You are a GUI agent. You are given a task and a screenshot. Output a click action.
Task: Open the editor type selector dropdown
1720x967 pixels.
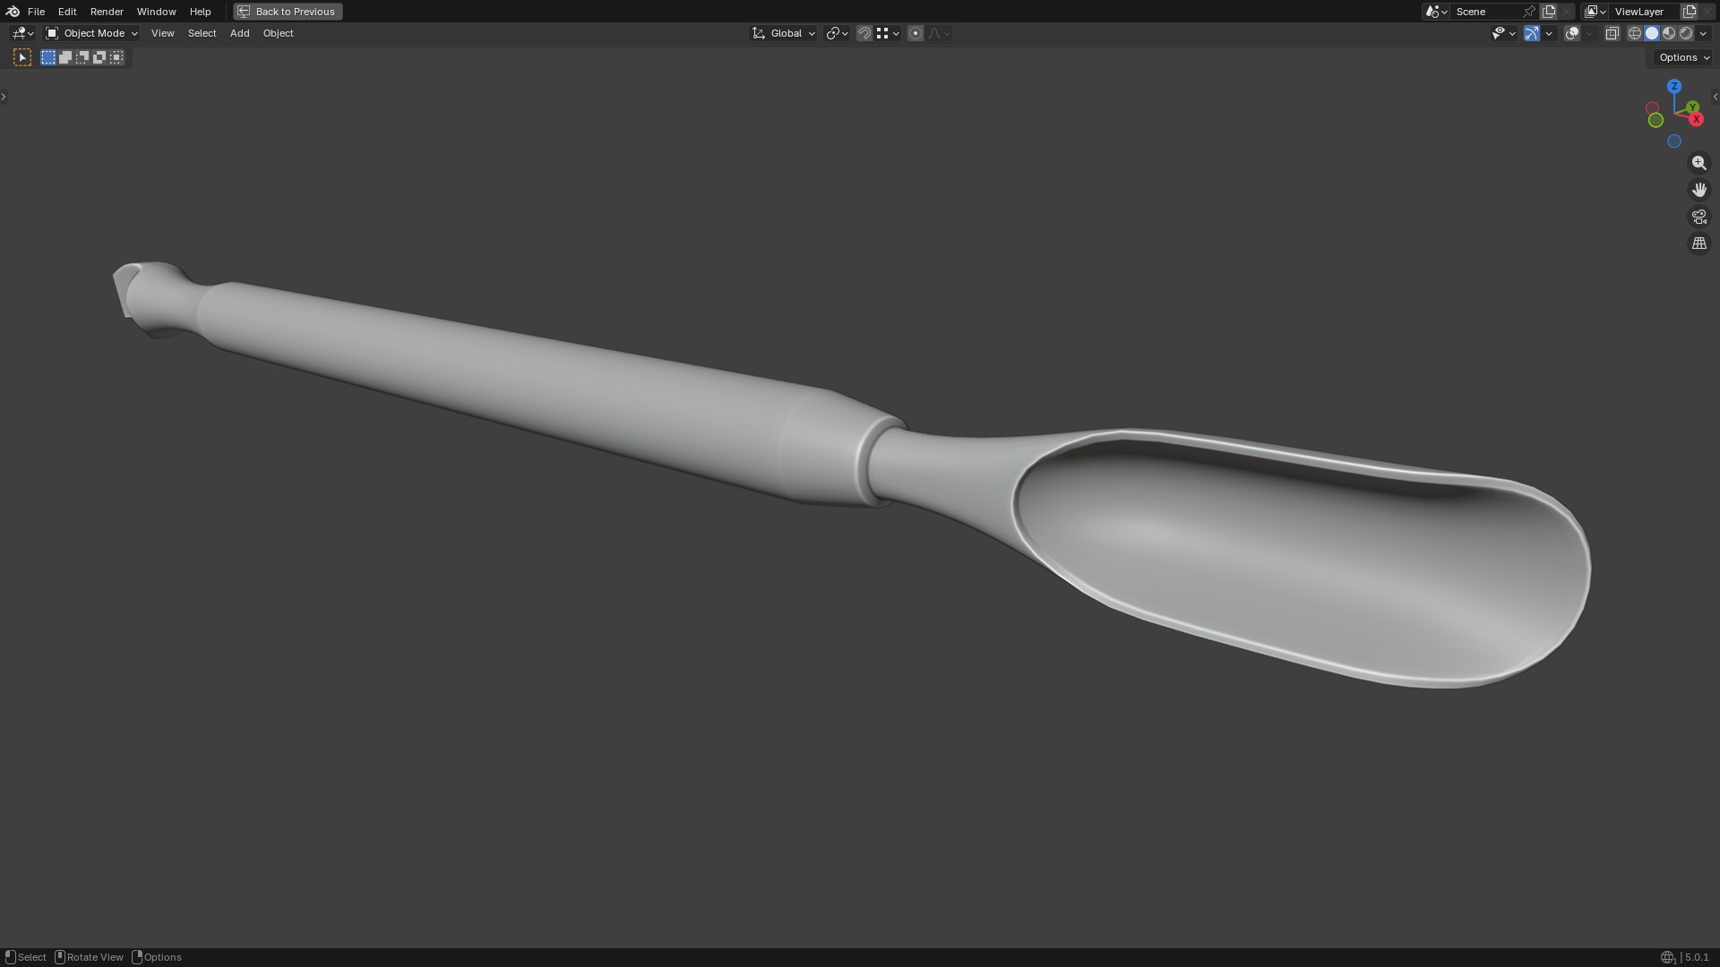click(x=22, y=33)
